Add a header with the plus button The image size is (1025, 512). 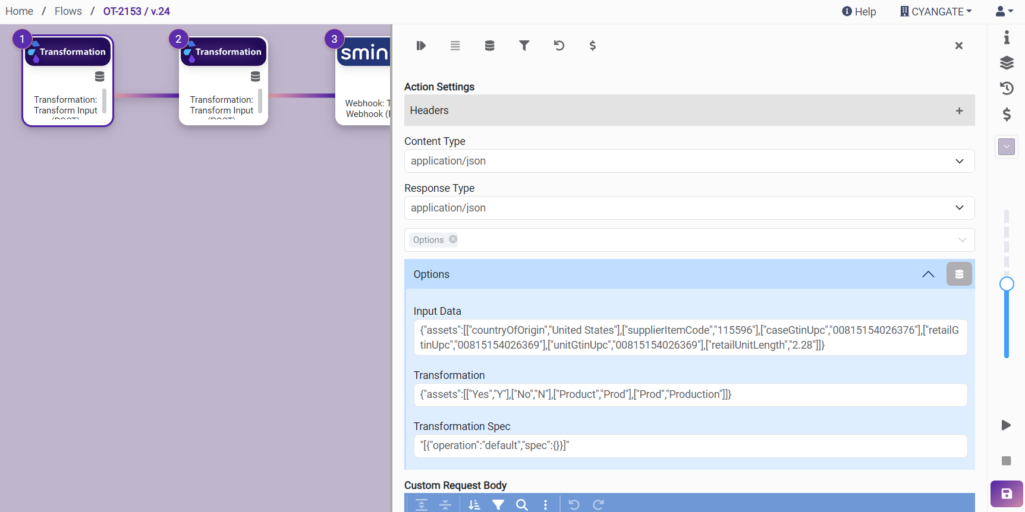959,110
